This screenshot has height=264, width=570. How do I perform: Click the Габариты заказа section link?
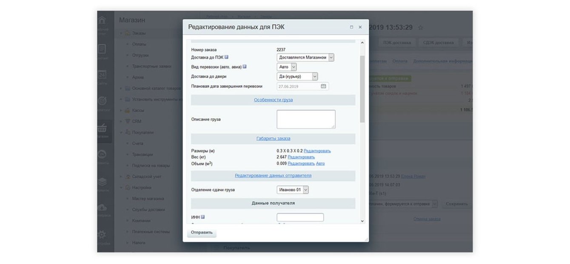pos(273,138)
